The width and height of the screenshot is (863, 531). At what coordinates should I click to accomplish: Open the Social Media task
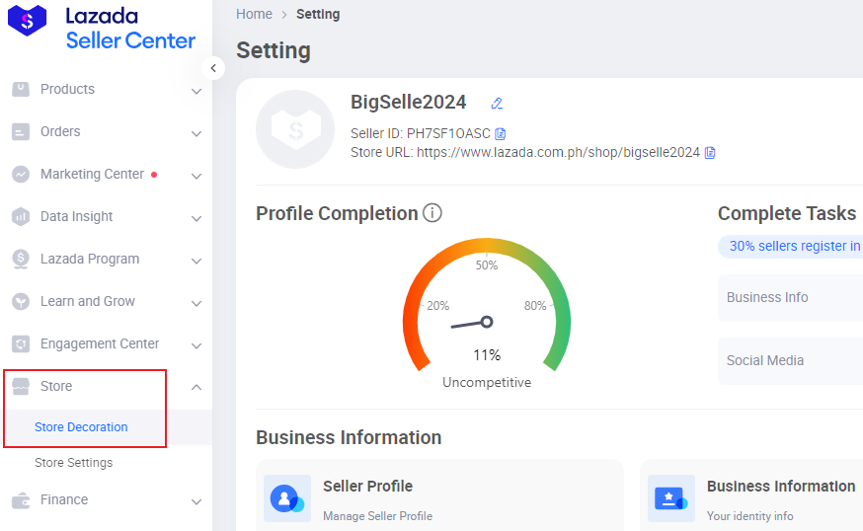(790, 361)
